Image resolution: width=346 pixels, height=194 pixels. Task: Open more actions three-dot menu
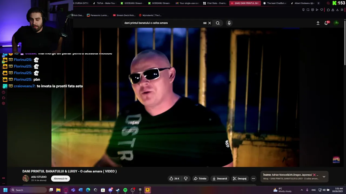253,179
